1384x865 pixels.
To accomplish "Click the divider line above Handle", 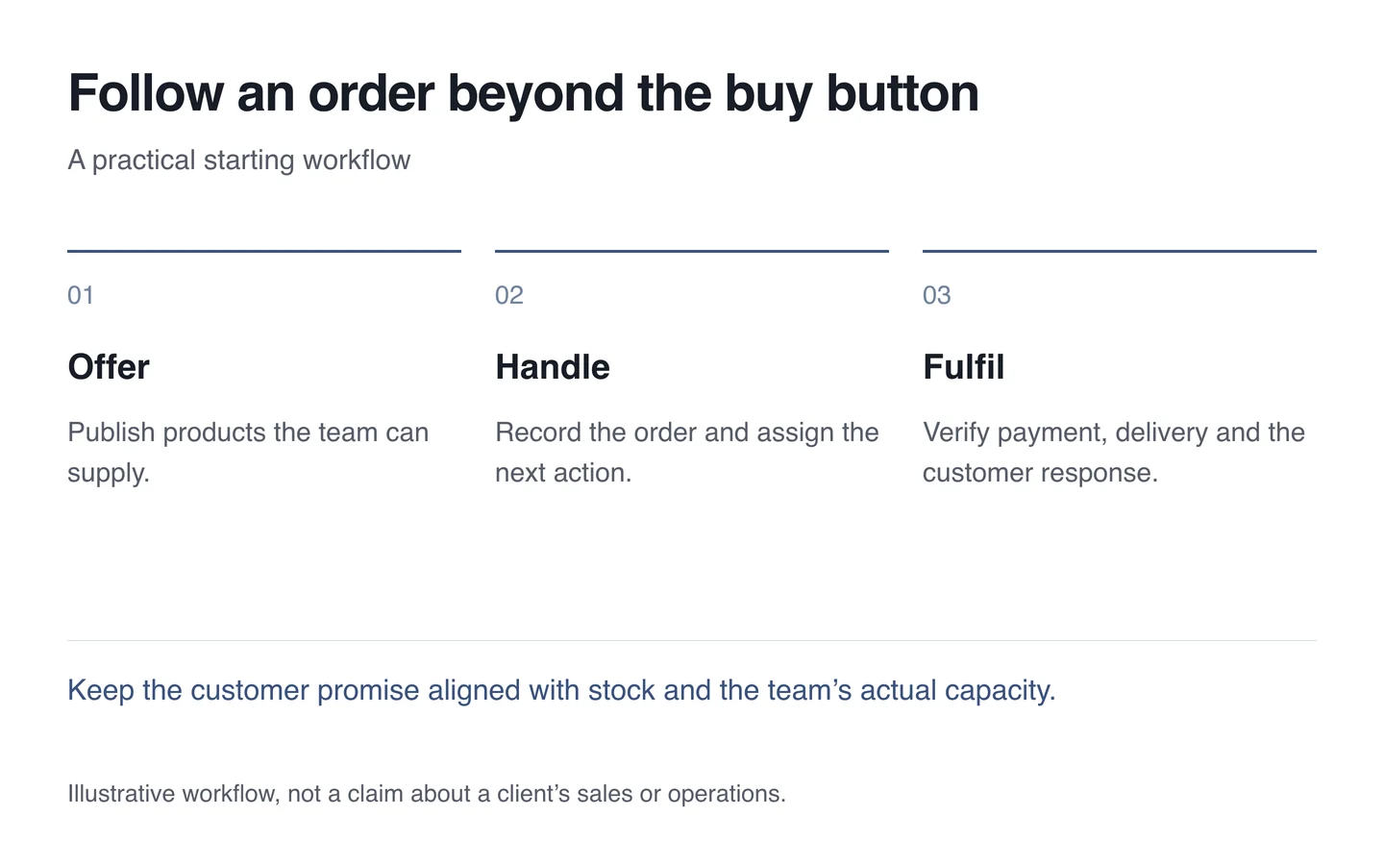I will pos(692,251).
